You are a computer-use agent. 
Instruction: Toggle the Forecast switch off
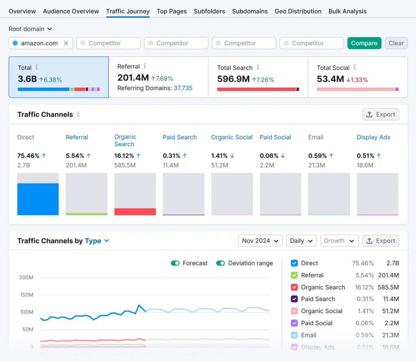(x=175, y=263)
